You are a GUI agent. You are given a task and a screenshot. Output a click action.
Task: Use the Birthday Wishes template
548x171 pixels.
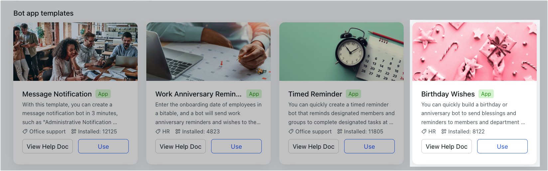pyautogui.click(x=502, y=146)
